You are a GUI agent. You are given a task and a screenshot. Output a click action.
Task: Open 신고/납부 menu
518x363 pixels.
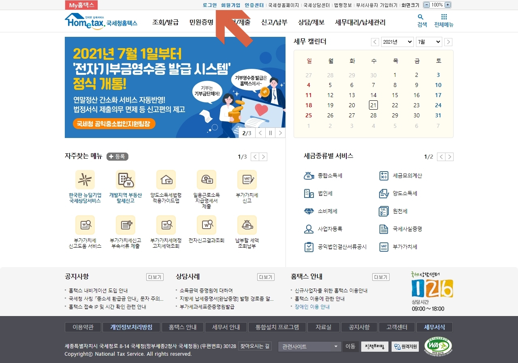(x=274, y=22)
